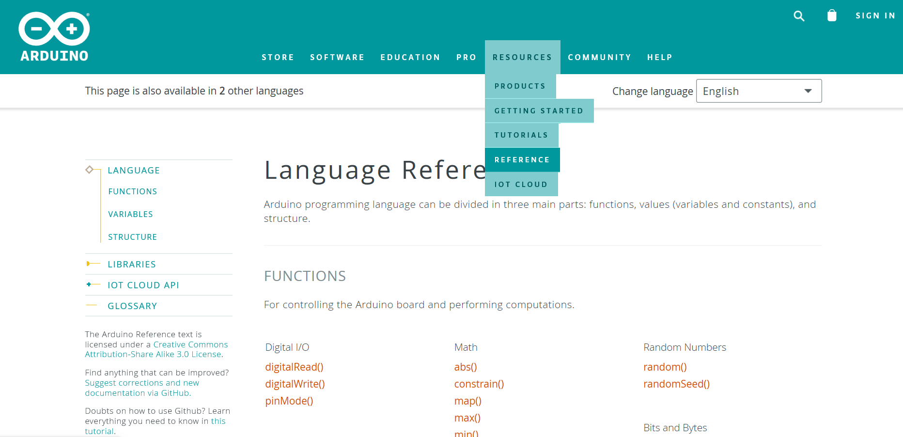Open the map() reference

468,401
